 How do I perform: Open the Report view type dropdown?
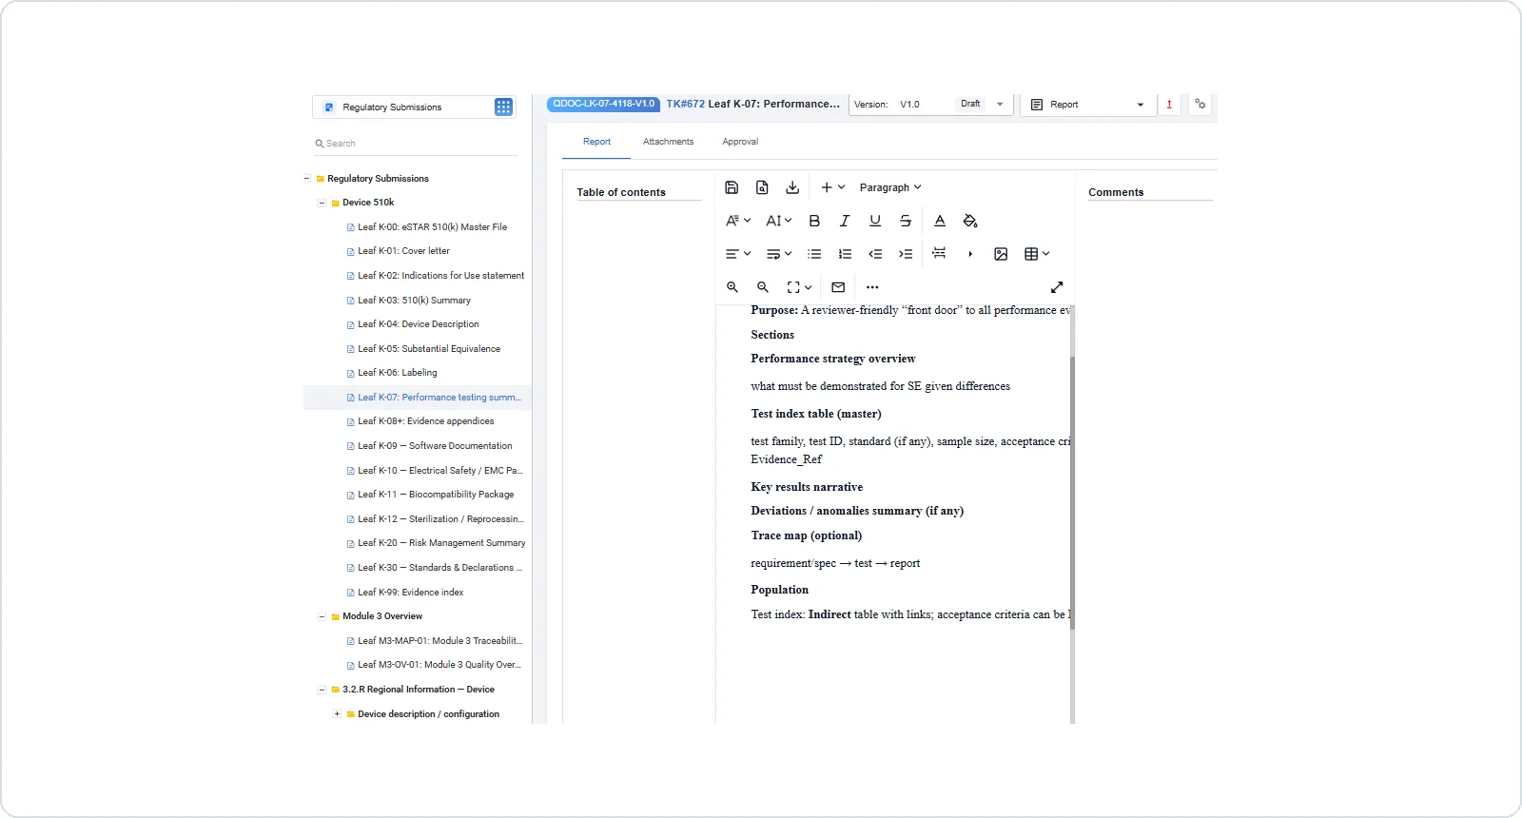pos(1088,105)
